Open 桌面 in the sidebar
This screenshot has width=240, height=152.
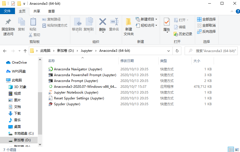click(14, 127)
